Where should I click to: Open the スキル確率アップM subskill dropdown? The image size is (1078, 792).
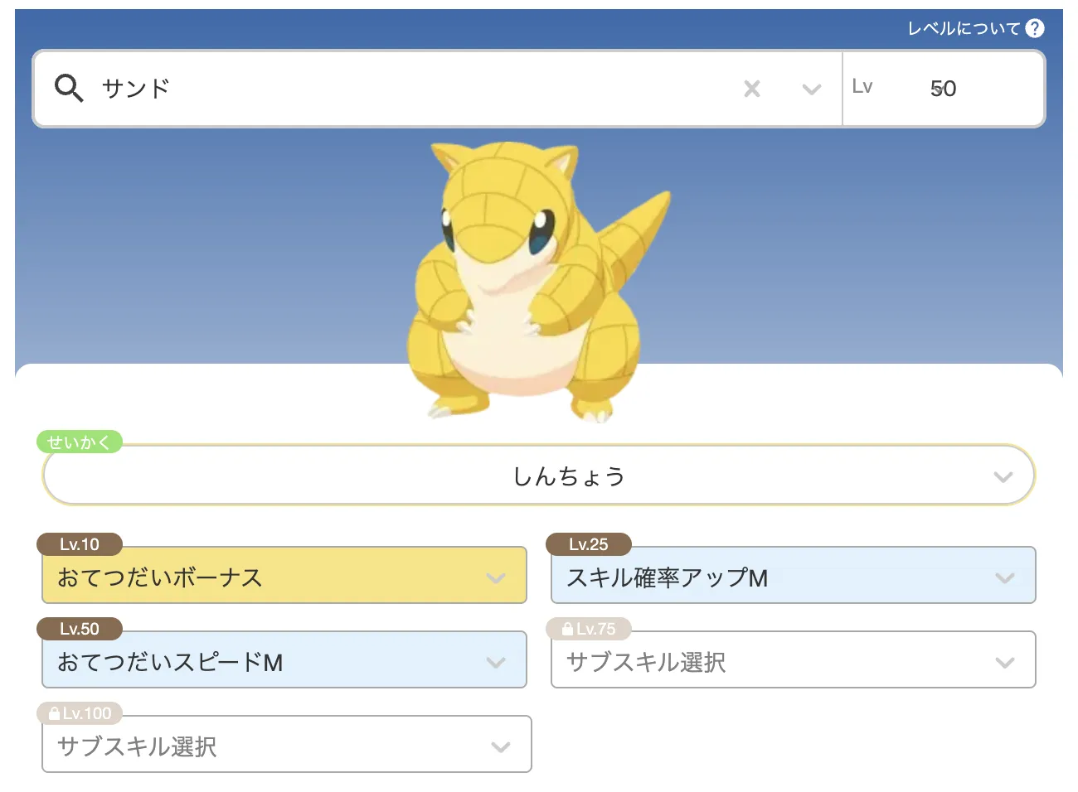tap(794, 576)
